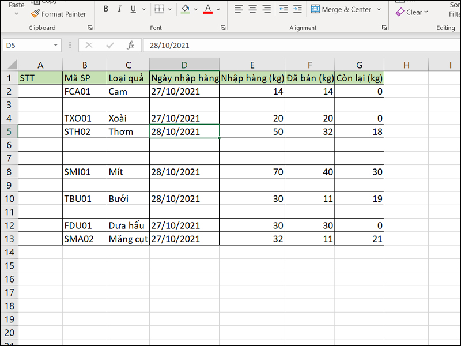Center-align the cell text
Viewport: 461px width, 346px height.
(252, 9)
